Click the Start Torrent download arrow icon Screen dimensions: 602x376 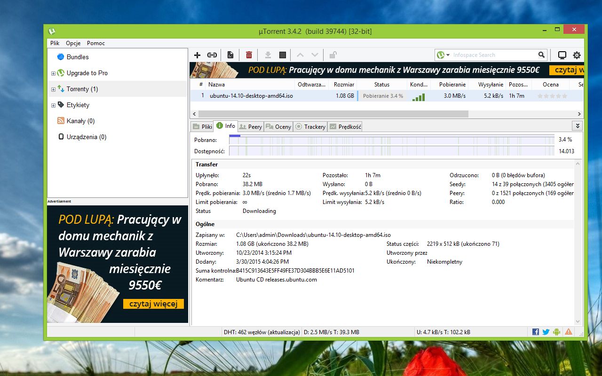coord(268,55)
